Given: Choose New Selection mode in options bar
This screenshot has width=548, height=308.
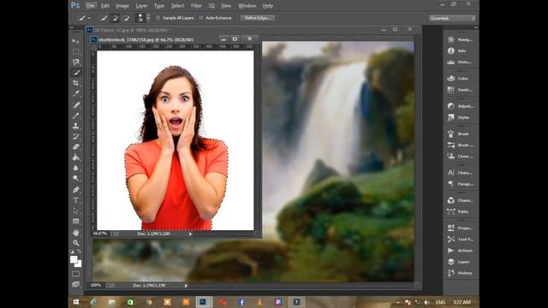Looking at the screenshot, I should click(104, 18).
